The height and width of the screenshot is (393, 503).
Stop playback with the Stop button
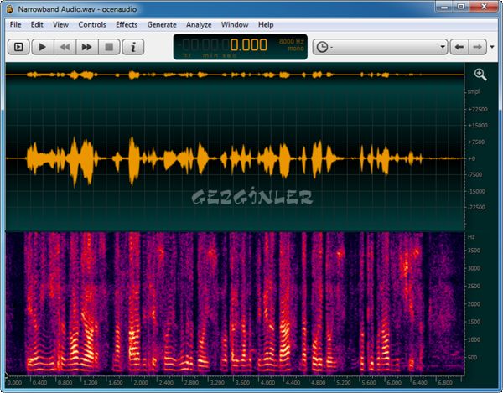coord(109,47)
